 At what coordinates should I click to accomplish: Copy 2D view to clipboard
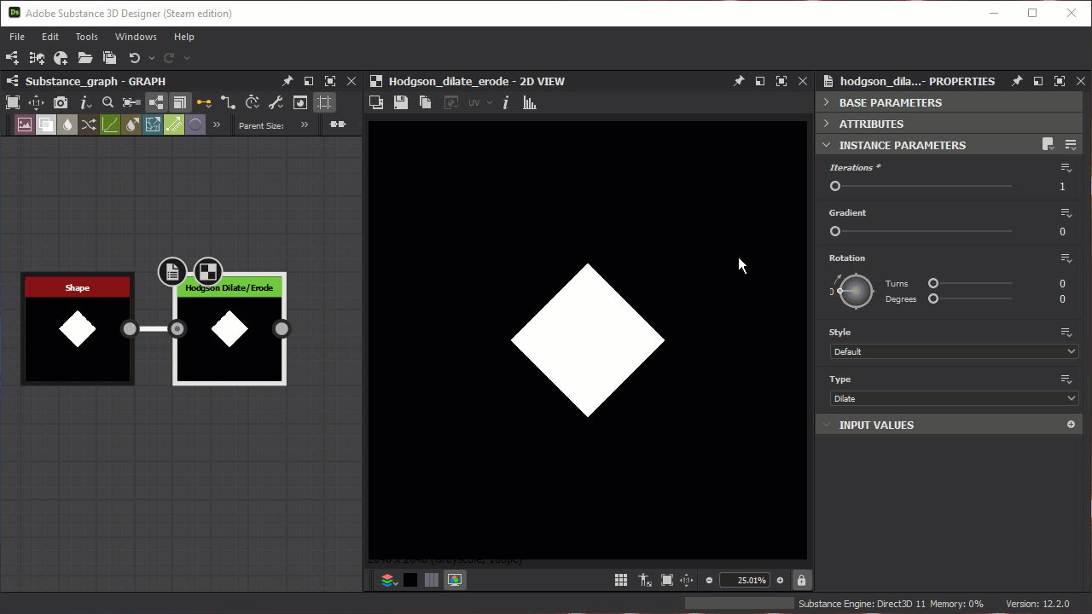(425, 102)
